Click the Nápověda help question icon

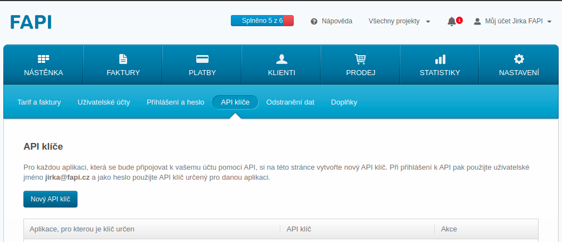314,21
